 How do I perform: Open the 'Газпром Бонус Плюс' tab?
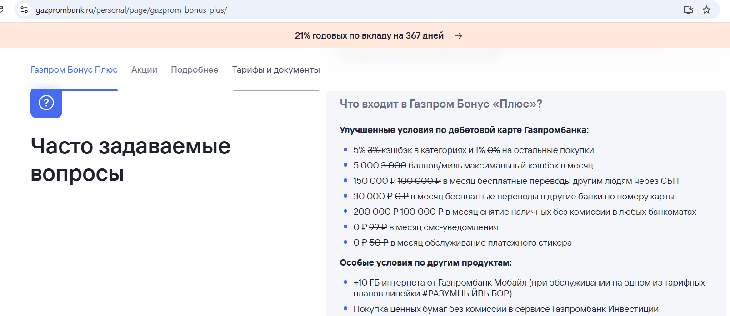(x=74, y=70)
